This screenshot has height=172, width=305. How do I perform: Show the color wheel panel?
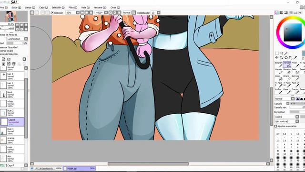coord(276,13)
